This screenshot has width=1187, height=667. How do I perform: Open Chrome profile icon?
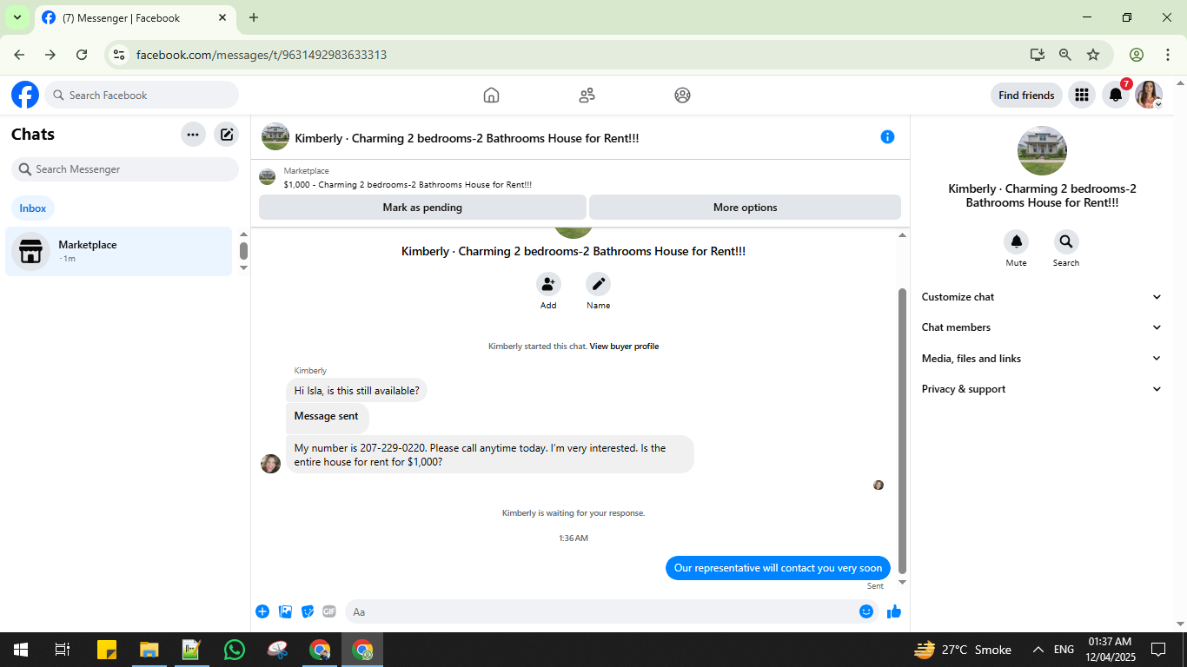[x=1137, y=55]
